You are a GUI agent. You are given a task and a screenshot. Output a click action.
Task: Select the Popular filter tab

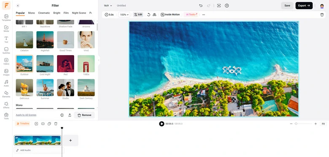pyautogui.click(x=20, y=13)
